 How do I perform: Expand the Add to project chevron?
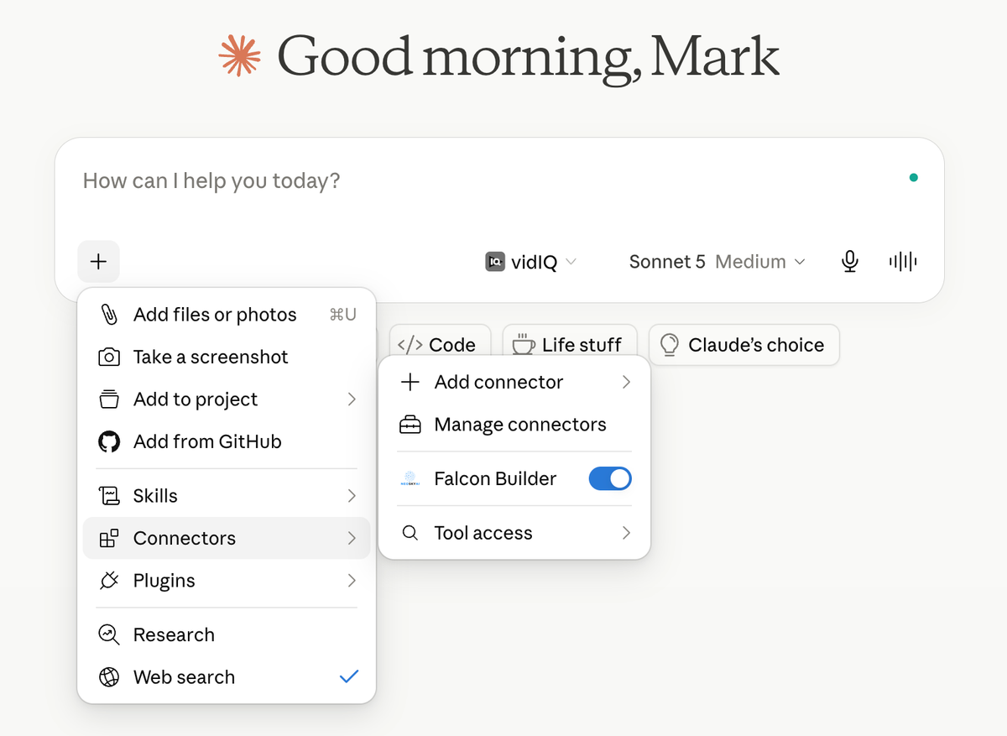(x=352, y=399)
